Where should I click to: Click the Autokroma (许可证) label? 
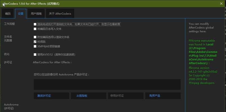click(x=11, y=106)
